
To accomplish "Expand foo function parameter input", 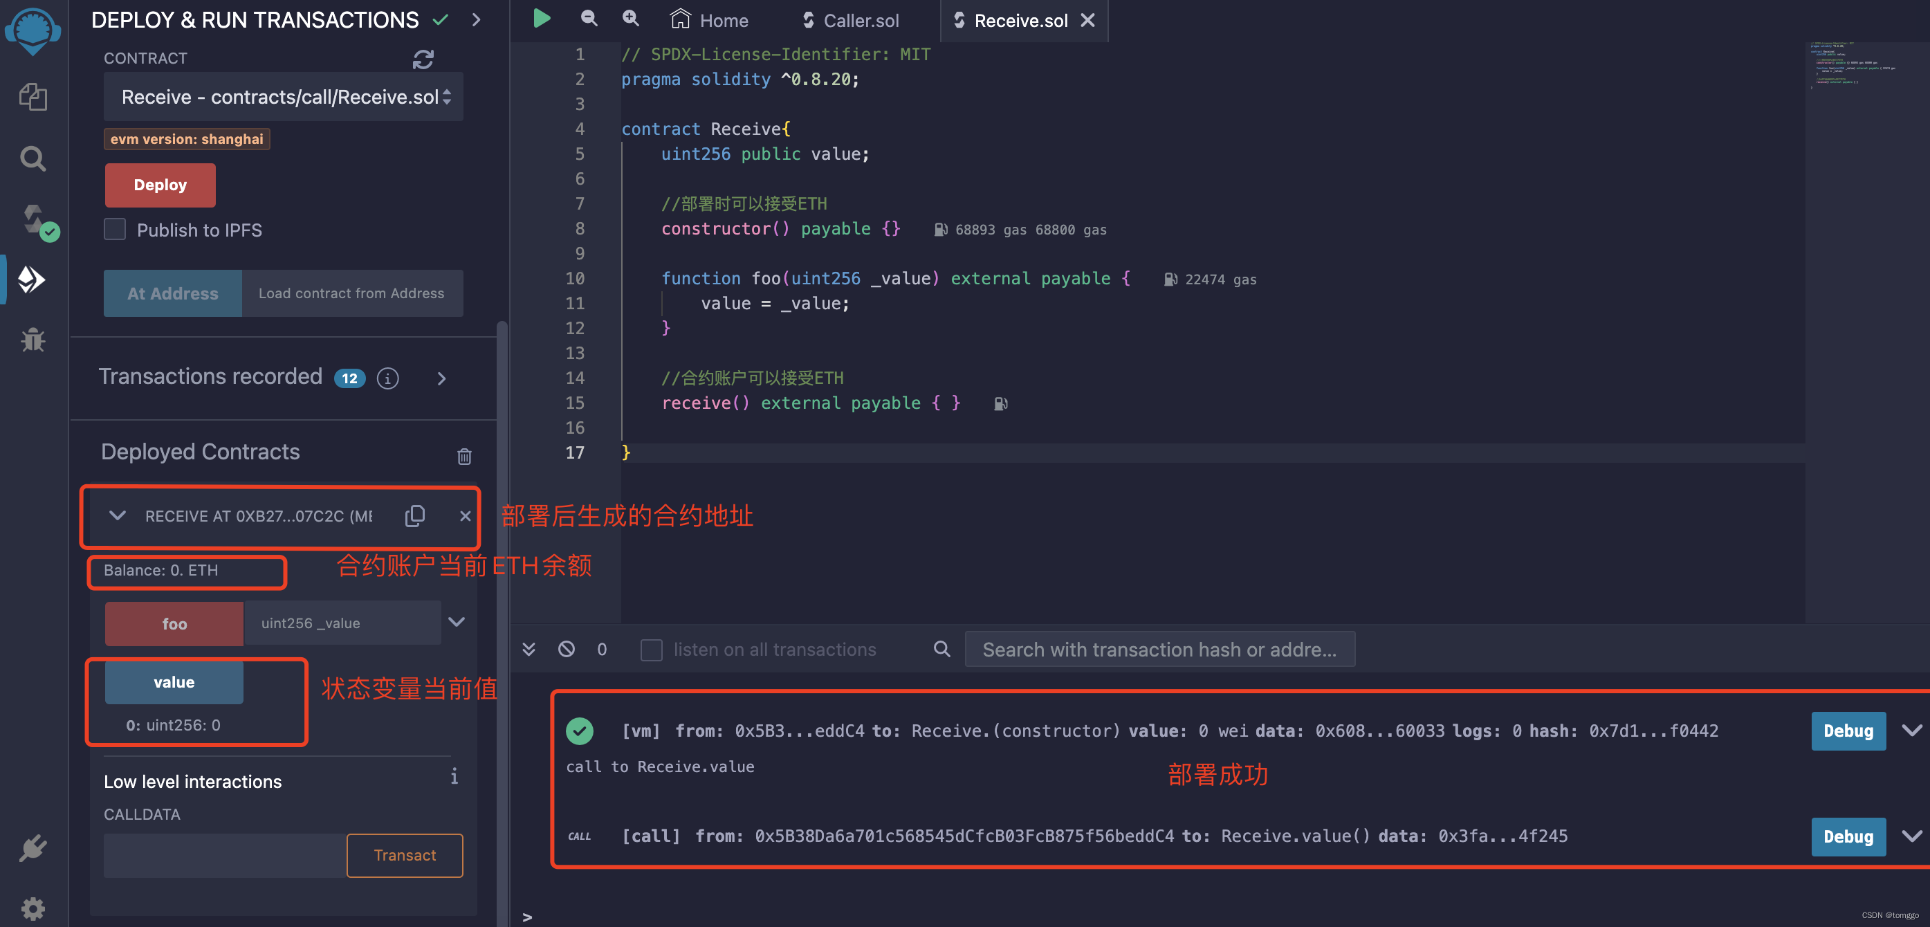I will pos(457,622).
